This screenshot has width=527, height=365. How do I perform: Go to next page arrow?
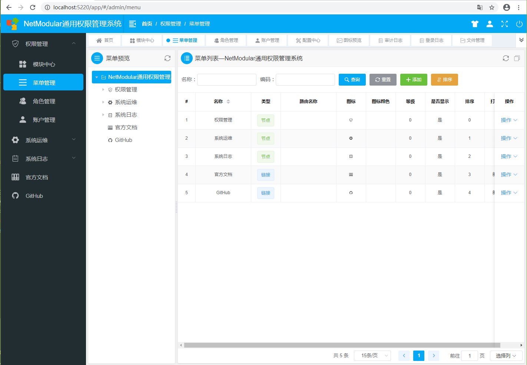point(434,355)
